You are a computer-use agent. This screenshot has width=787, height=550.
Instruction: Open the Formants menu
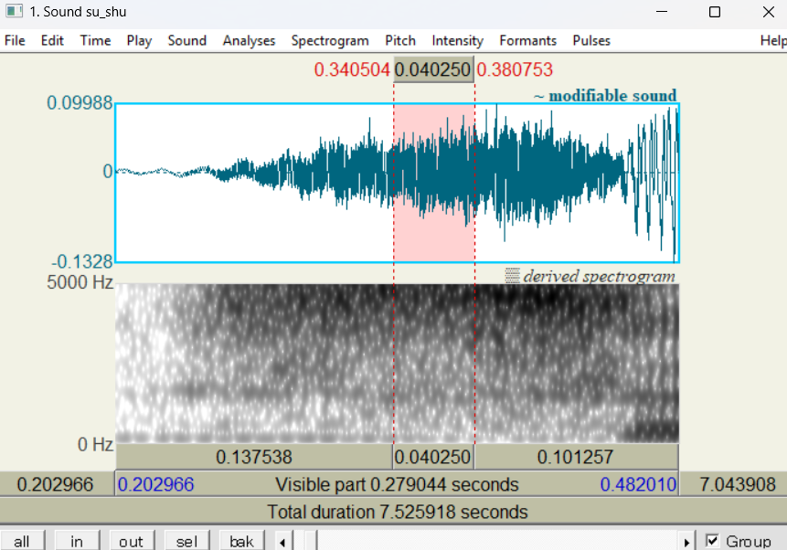(527, 40)
